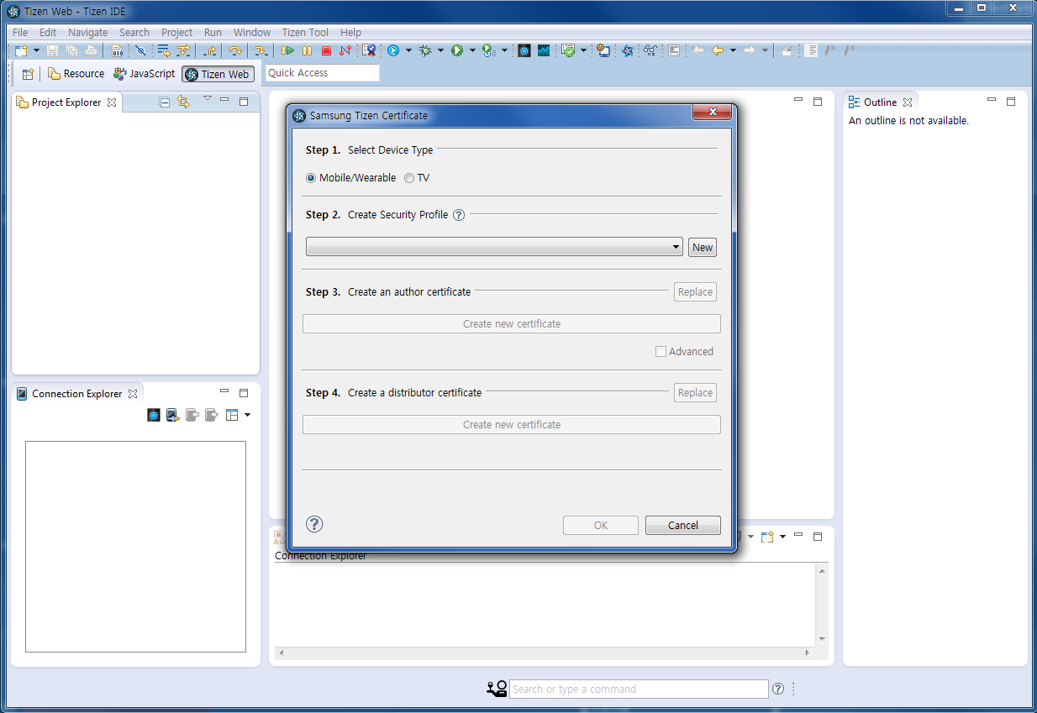The height and width of the screenshot is (713, 1037).
Task: Expand the Connection Explorer view dropdown arrow
Action: point(247,415)
